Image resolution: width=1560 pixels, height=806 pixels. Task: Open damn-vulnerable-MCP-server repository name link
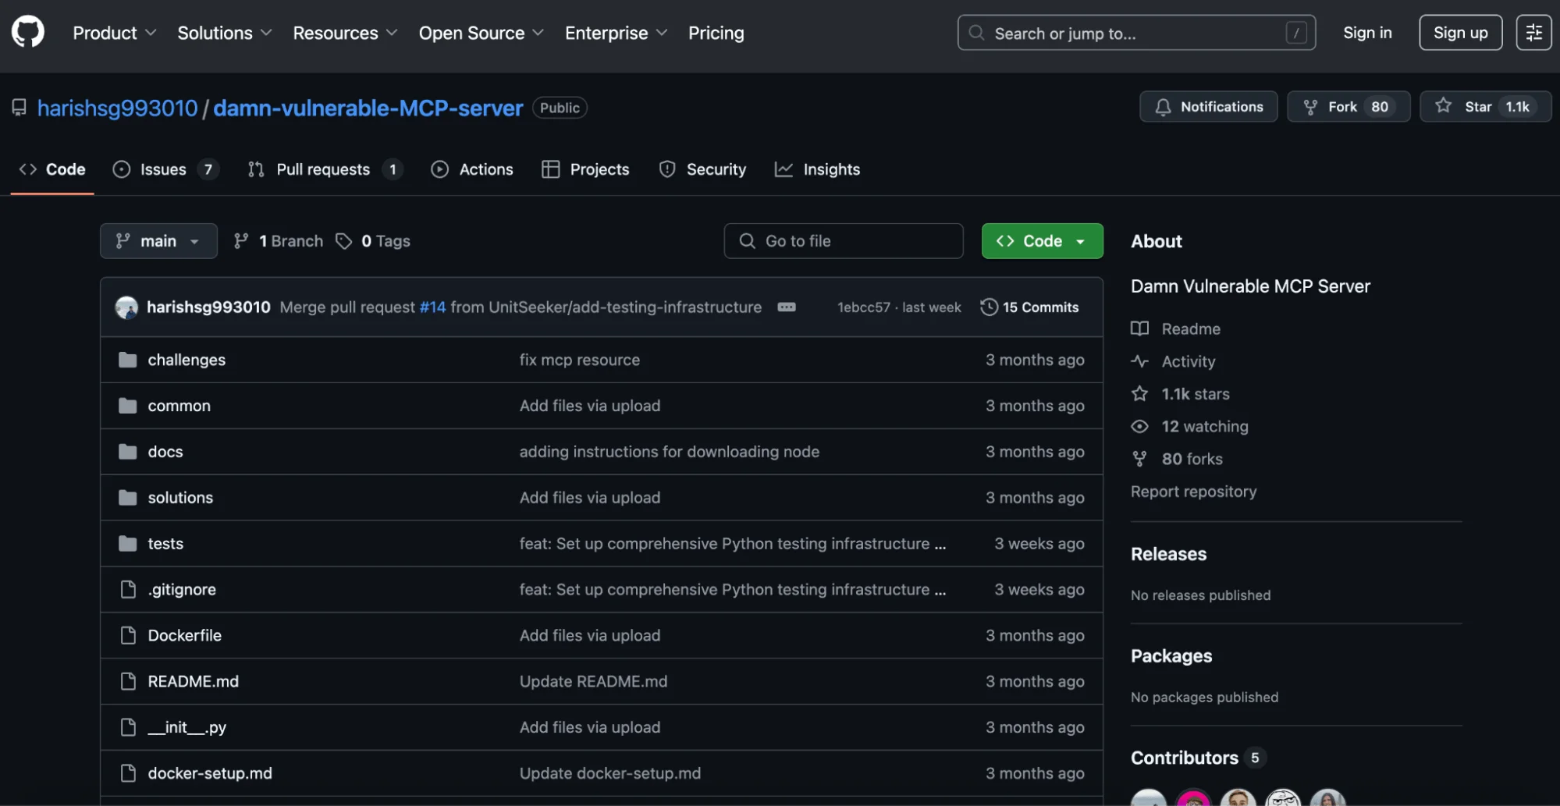point(368,108)
